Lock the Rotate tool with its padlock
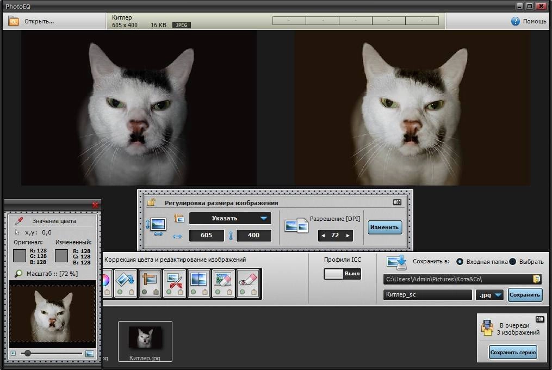Image resolution: width=552 pixels, height=370 pixels. 131,292
